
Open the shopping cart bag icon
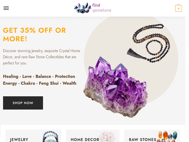(178, 8)
